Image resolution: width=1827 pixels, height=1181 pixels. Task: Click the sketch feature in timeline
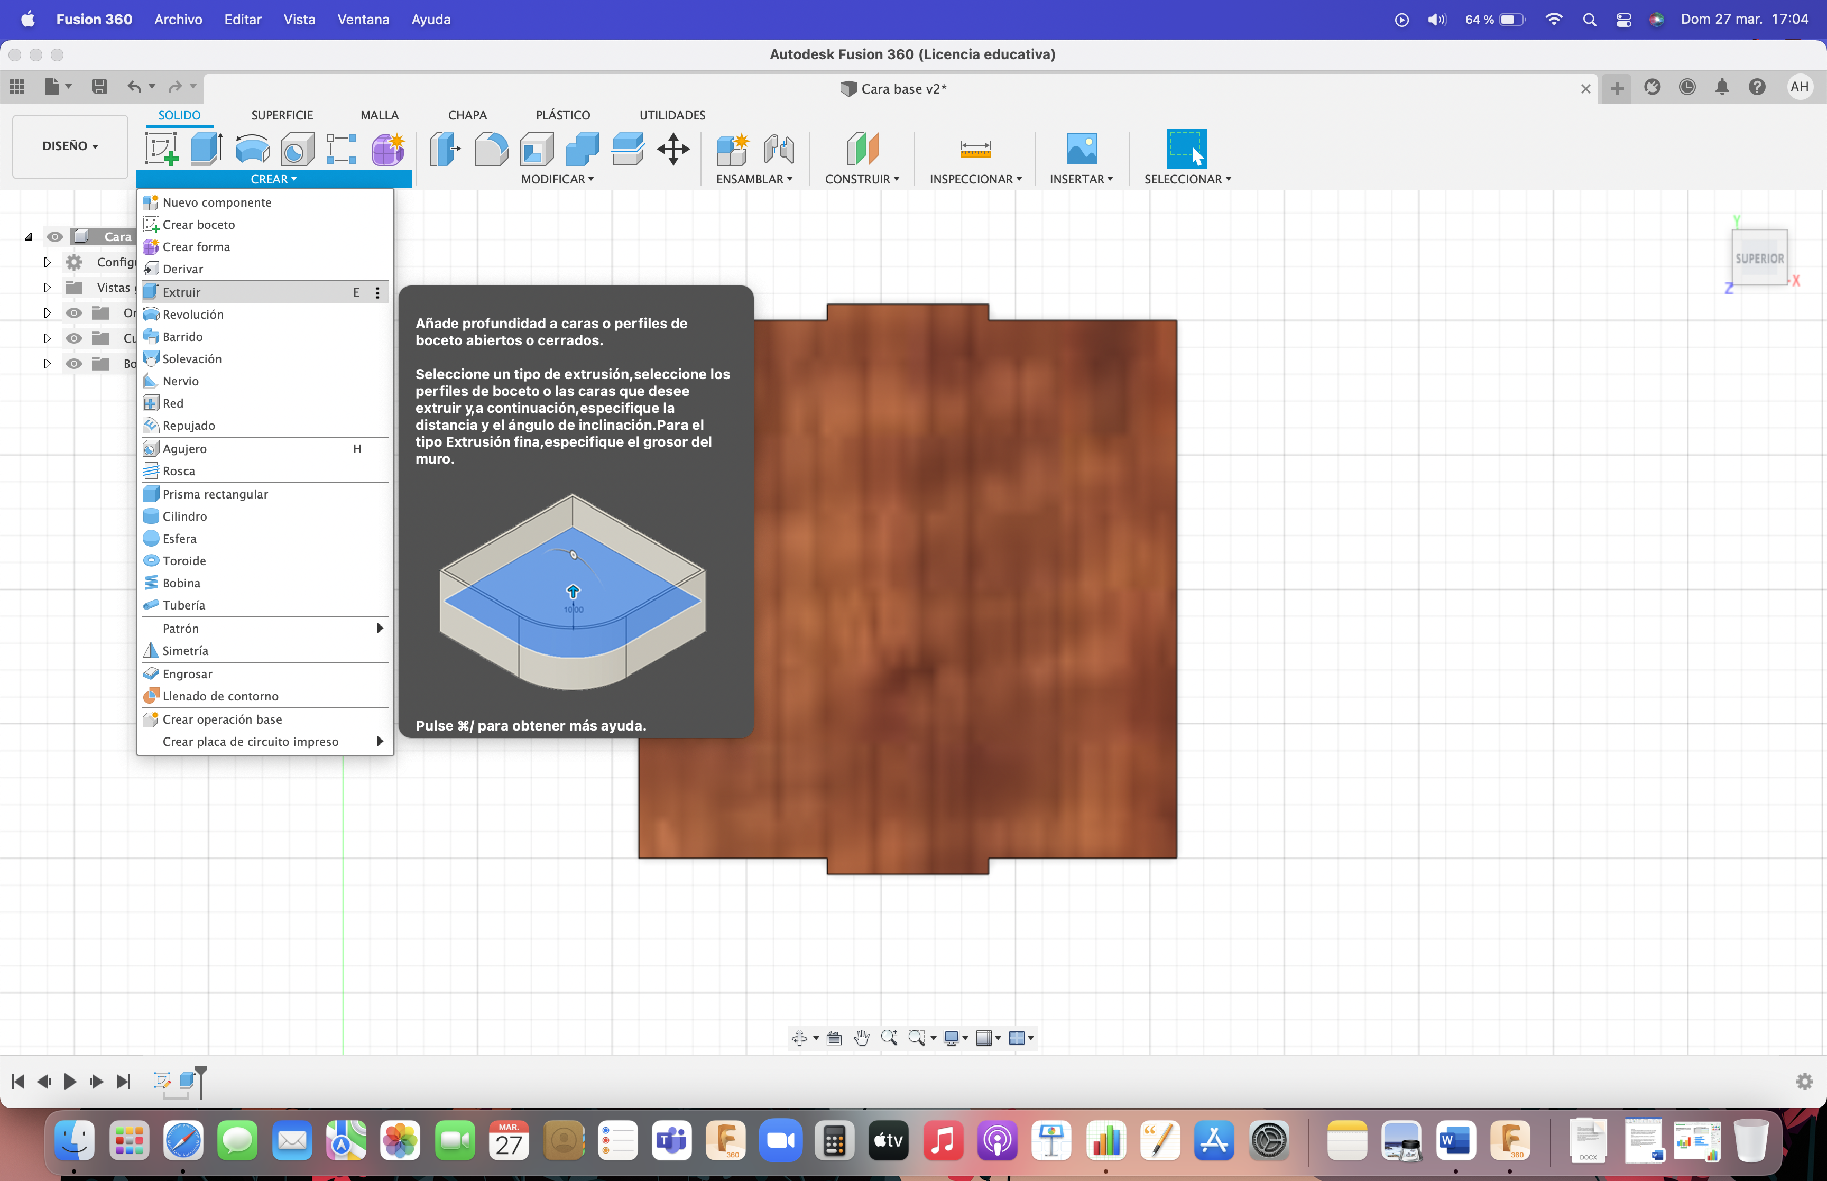click(162, 1081)
